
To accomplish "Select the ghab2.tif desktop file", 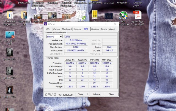I will pyautogui.click(x=38, y=16).
